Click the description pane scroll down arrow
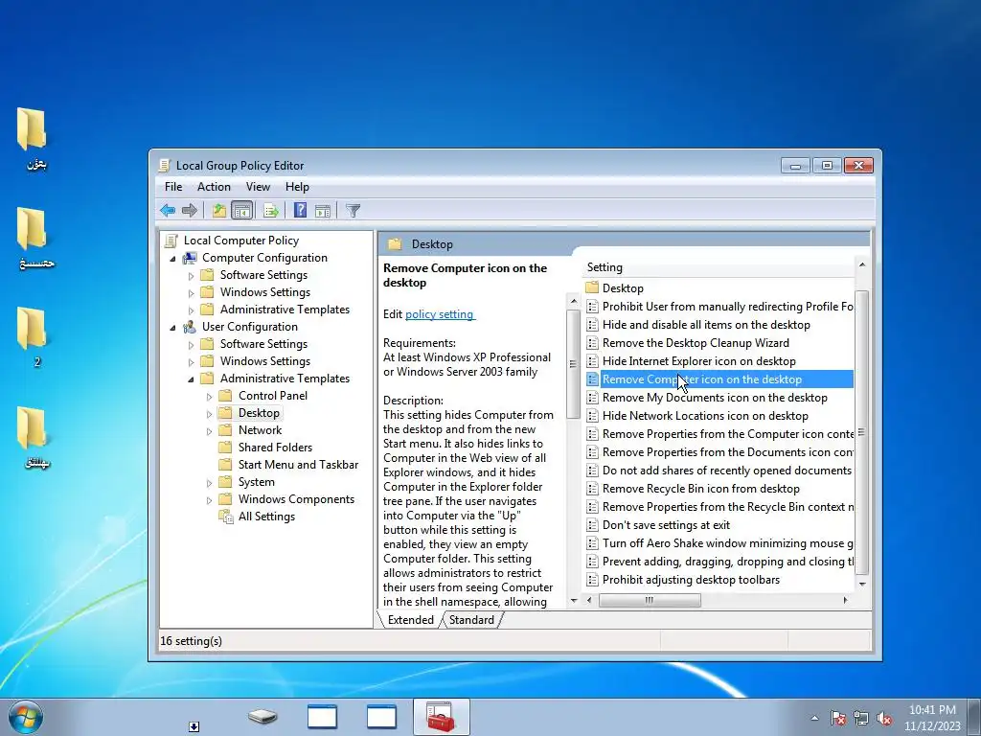The image size is (981, 736). point(574,601)
